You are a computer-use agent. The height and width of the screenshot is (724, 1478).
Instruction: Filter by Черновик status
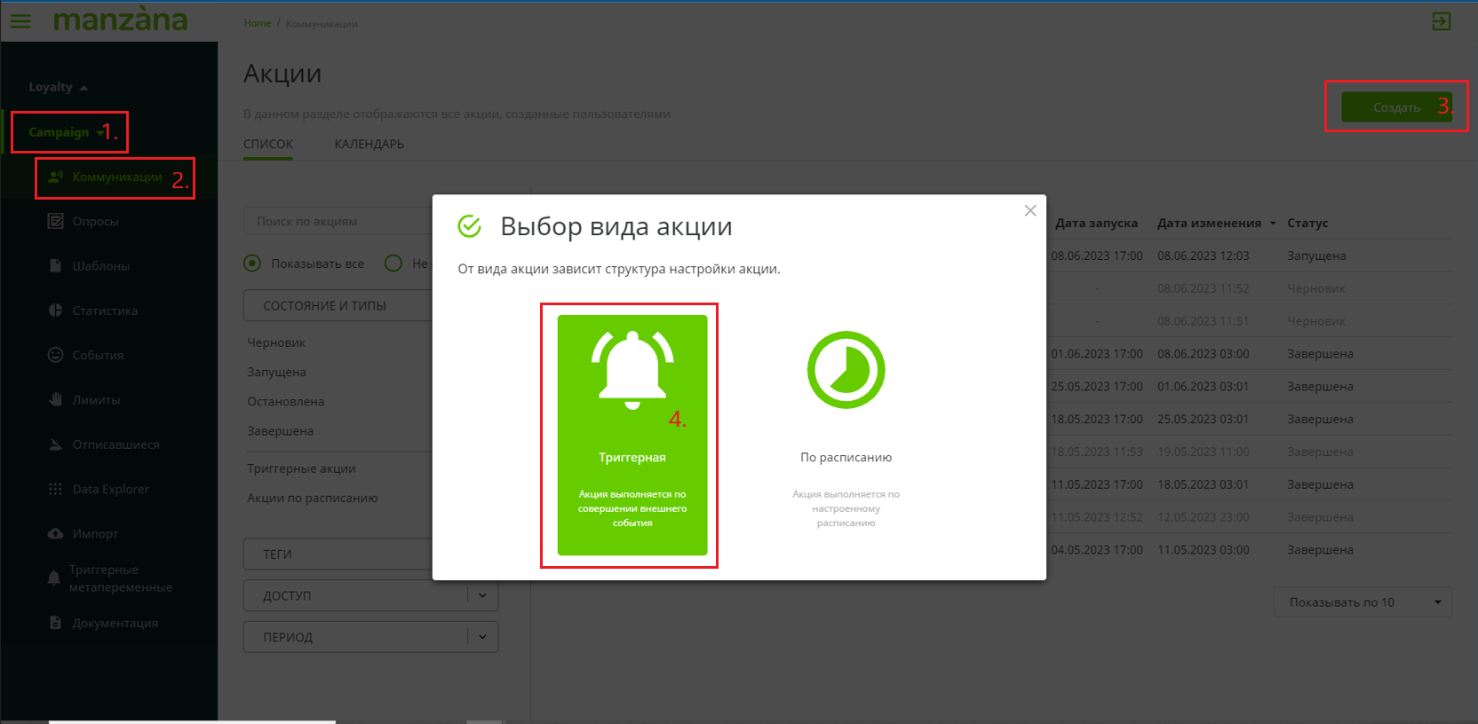point(276,342)
